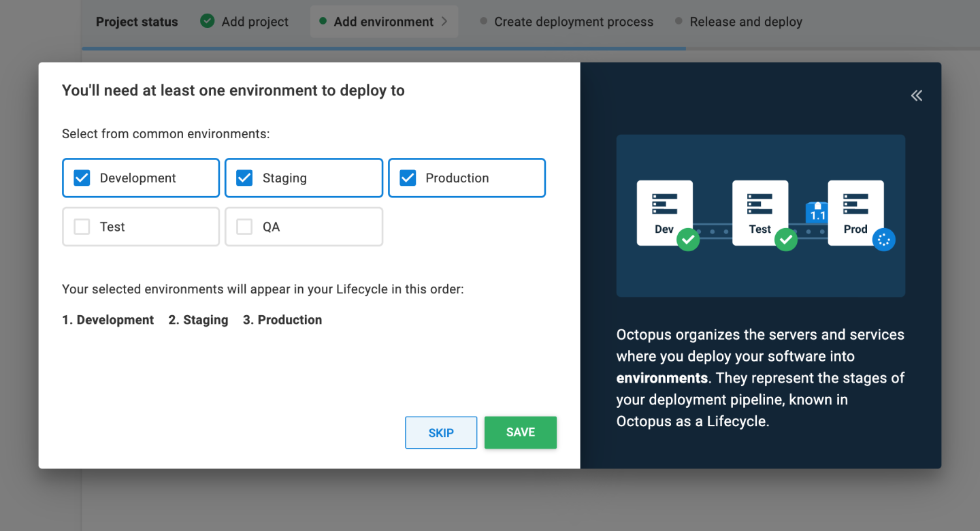Uncheck the Development environment card
Image resolution: width=980 pixels, height=531 pixels.
(x=81, y=178)
